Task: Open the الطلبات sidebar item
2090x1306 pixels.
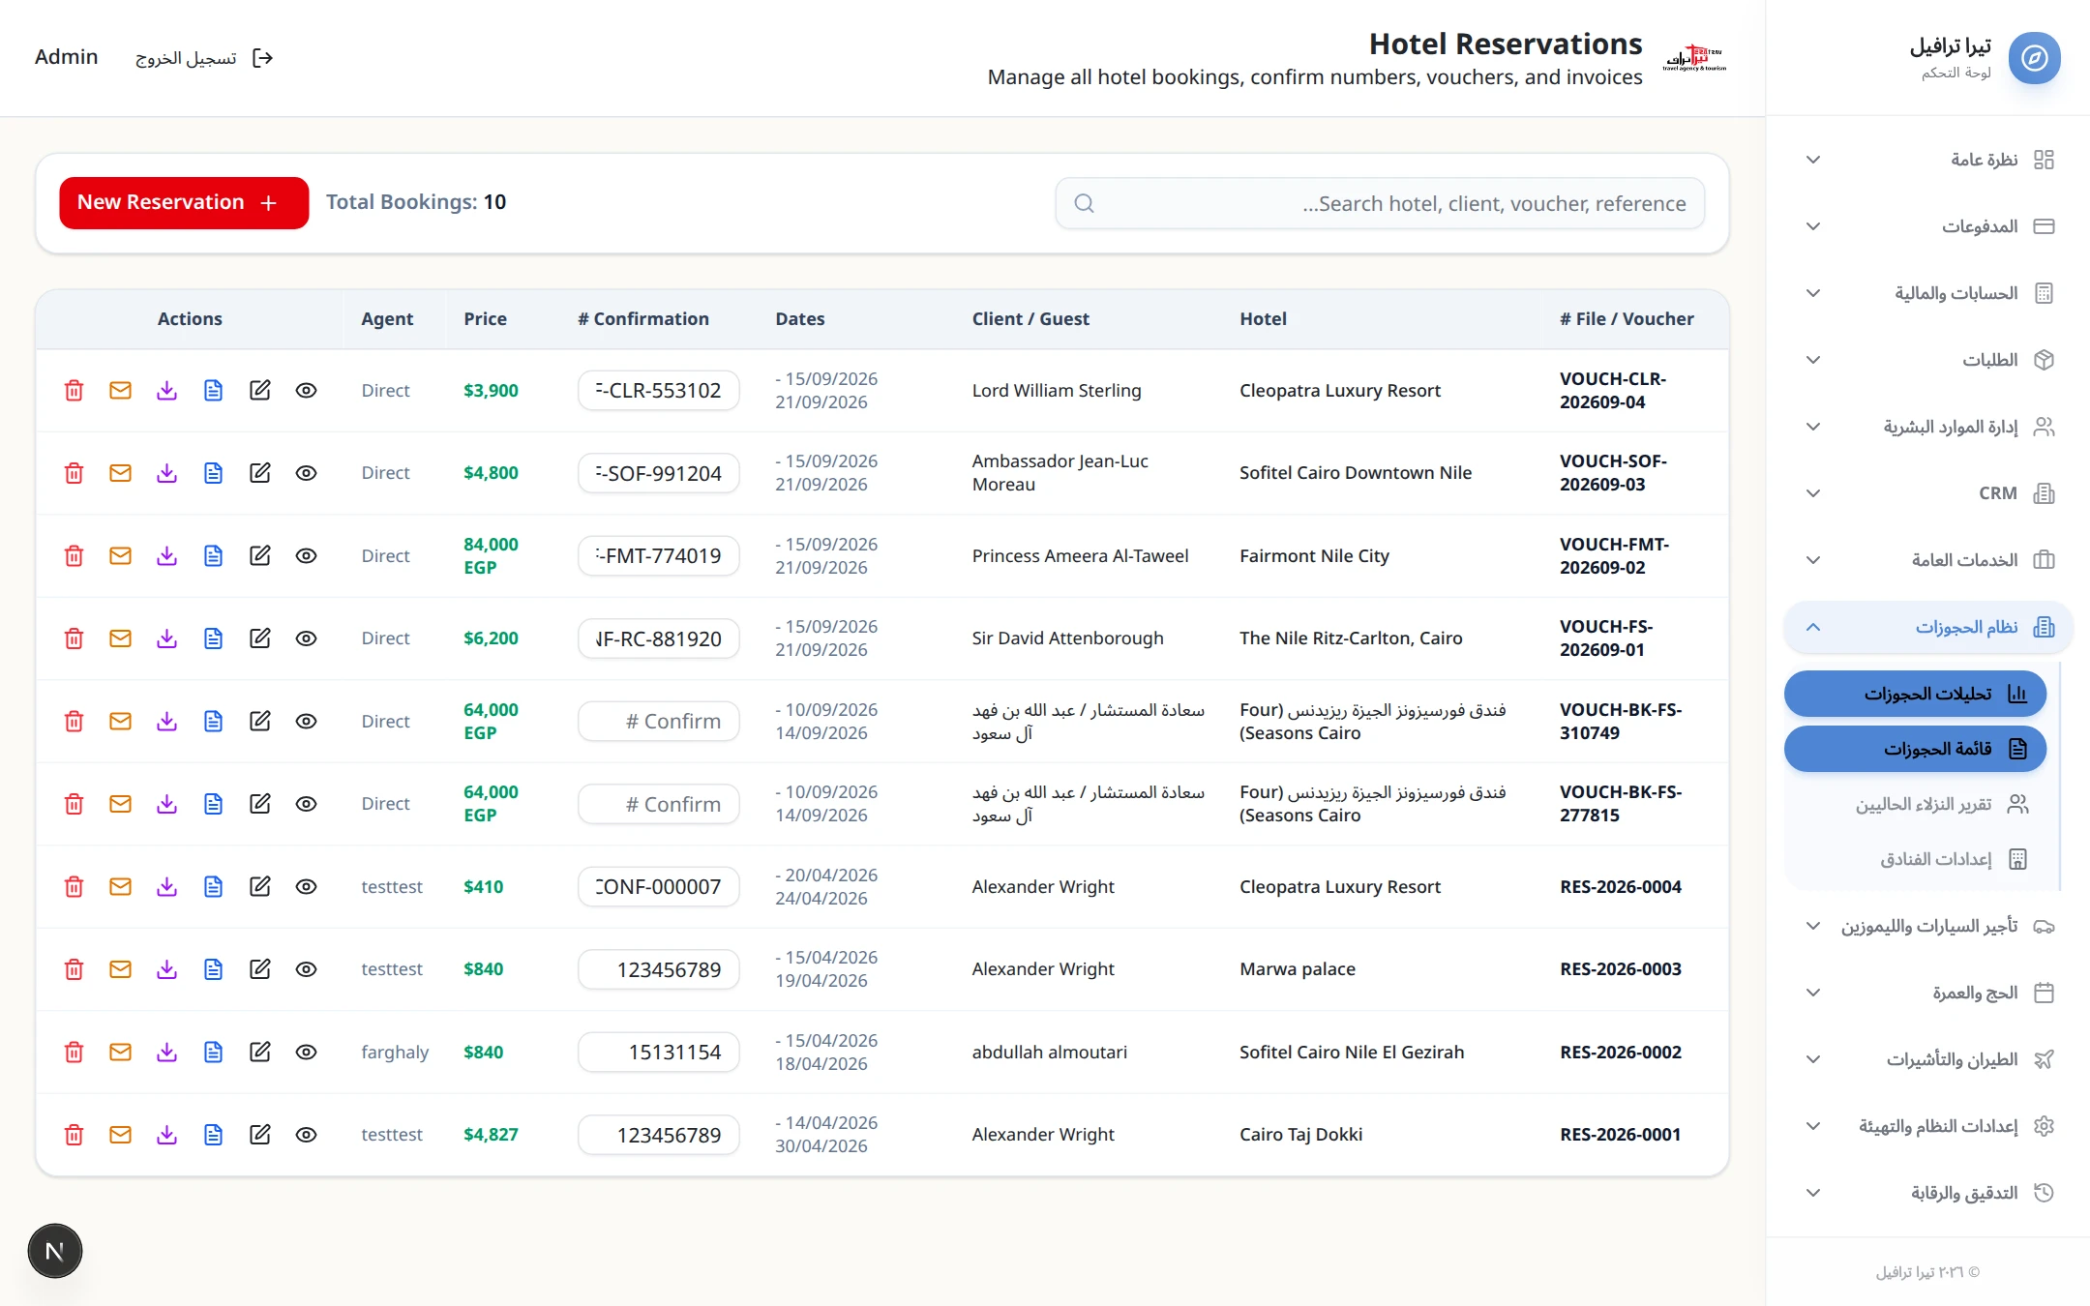Action: pyautogui.click(x=1927, y=360)
